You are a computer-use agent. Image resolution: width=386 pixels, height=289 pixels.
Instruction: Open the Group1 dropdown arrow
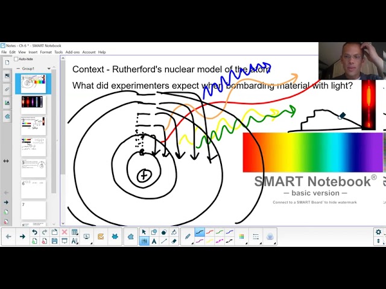tap(49, 69)
